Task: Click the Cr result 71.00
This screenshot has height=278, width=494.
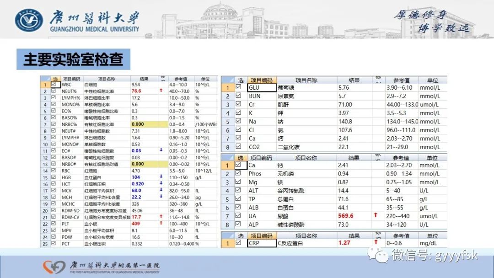Action: (x=345, y=105)
